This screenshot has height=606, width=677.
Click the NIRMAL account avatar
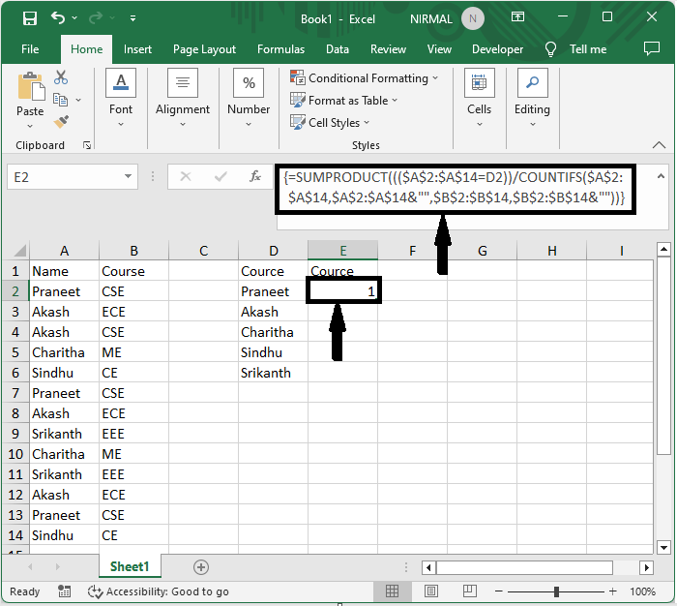tap(473, 18)
